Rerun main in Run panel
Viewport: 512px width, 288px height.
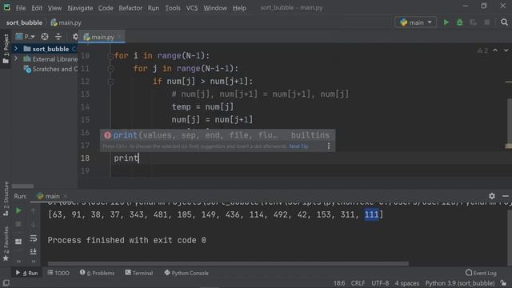point(18,211)
